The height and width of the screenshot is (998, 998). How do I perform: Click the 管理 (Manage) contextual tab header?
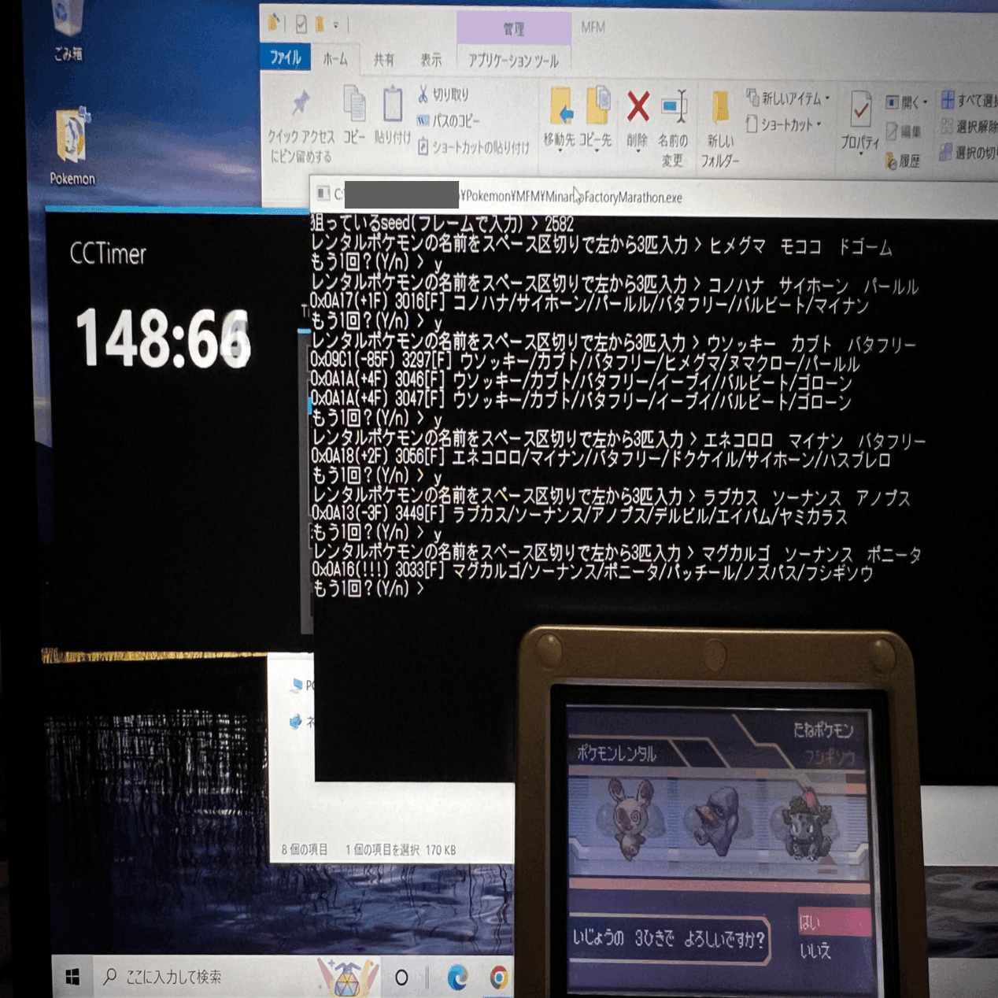[514, 28]
